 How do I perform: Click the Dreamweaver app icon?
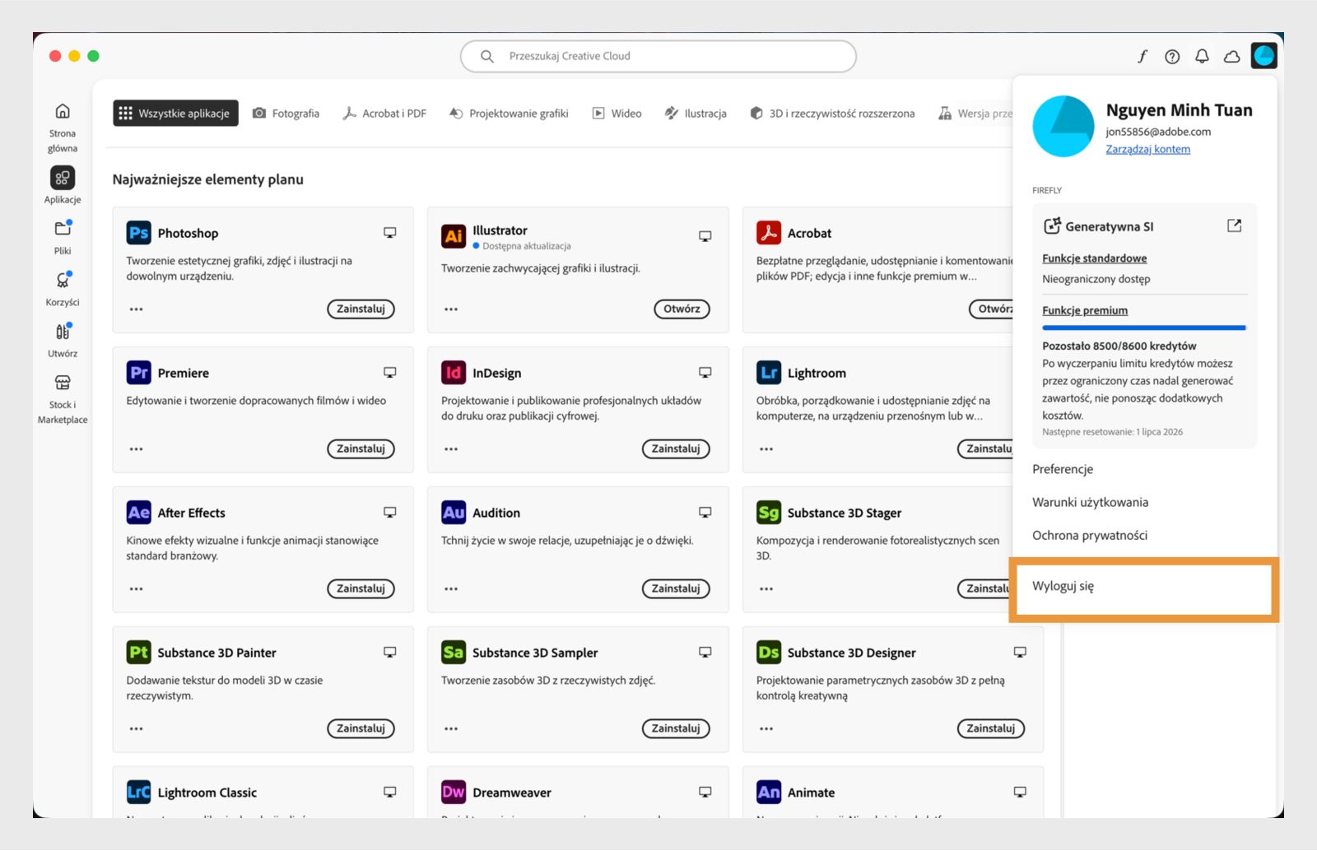click(x=454, y=793)
